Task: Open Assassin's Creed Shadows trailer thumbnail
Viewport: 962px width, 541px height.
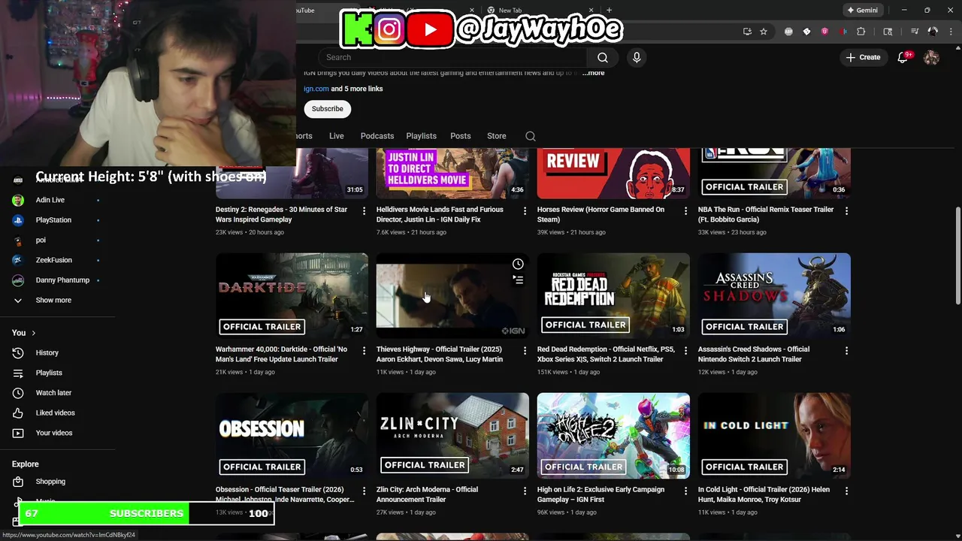Action: tap(774, 295)
